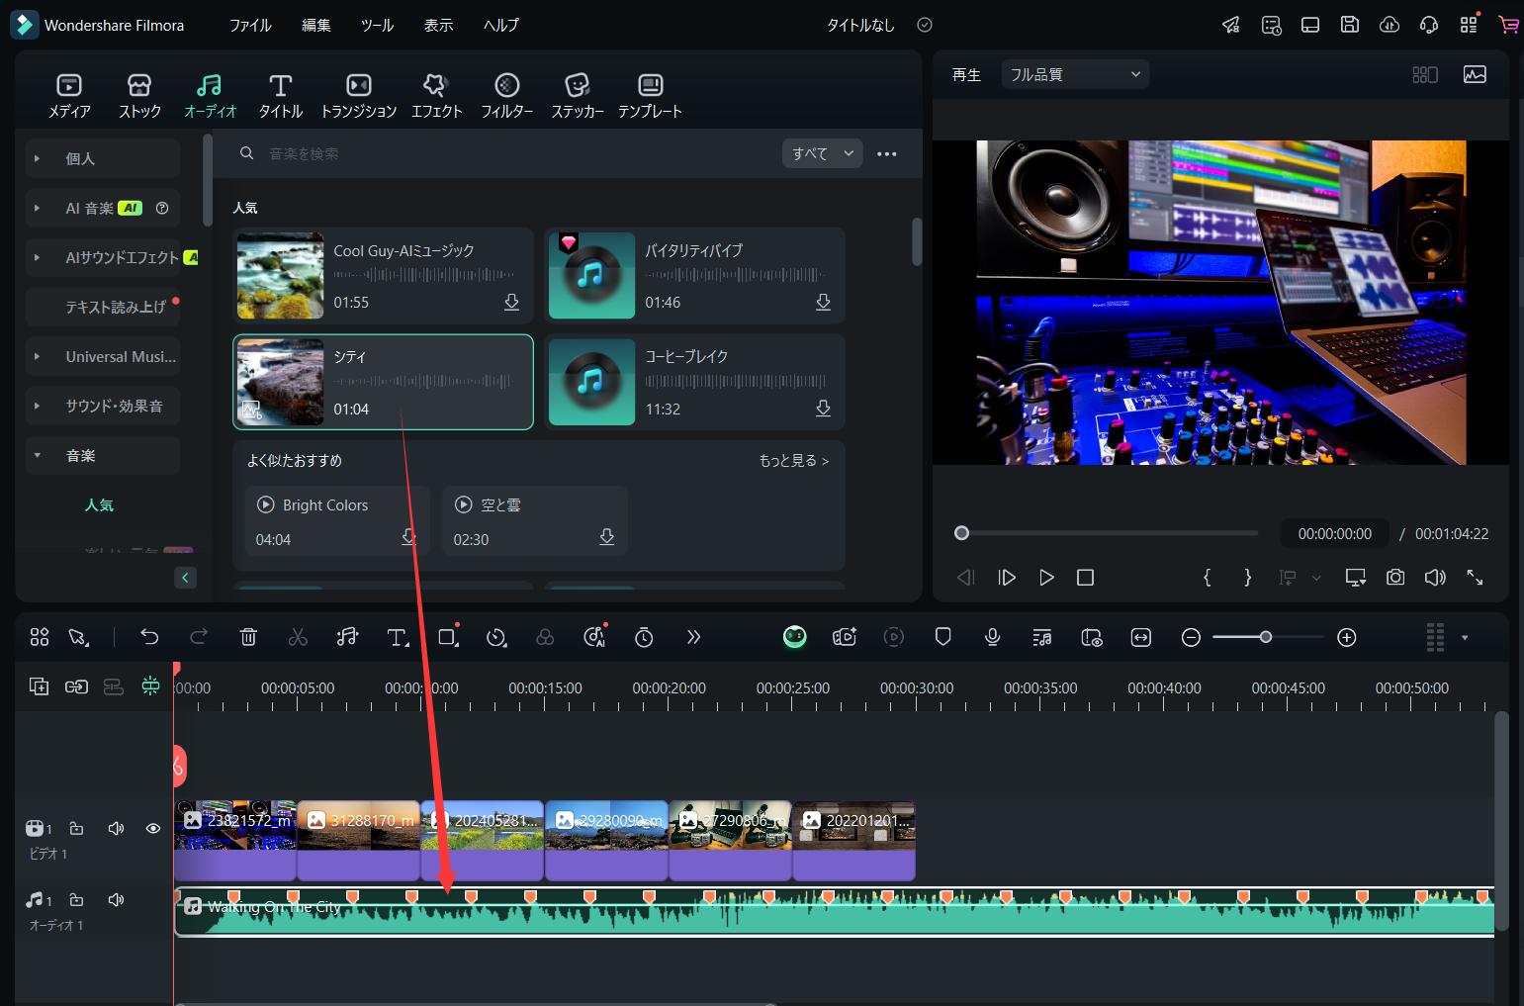Open the フル品質 playback quality dropdown
The height and width of the screenshot is (1006, 1524).
point(1075,74)
